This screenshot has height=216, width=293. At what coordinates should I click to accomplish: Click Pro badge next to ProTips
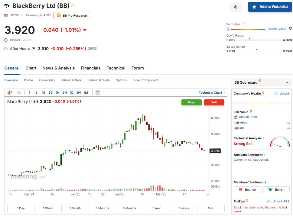(247, 201)
